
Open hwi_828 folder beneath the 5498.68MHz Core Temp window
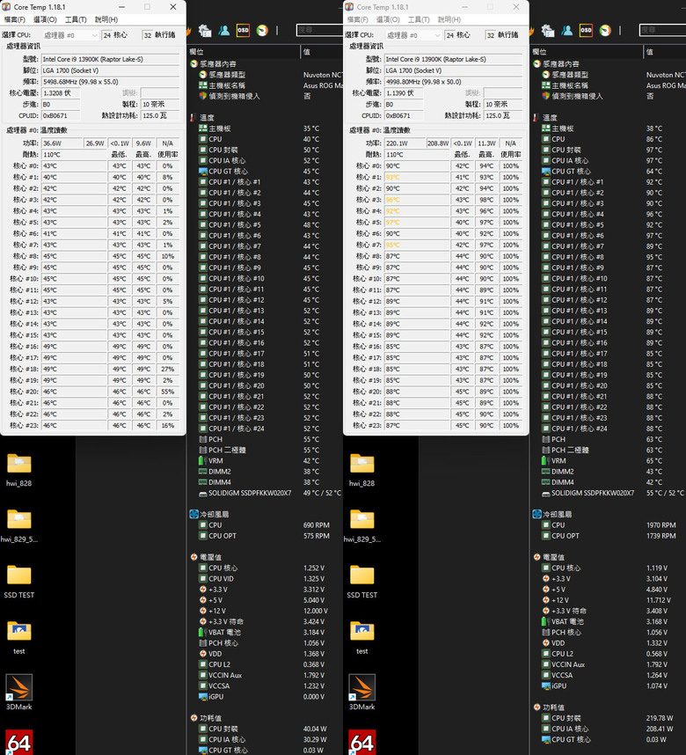coord(19,470)
